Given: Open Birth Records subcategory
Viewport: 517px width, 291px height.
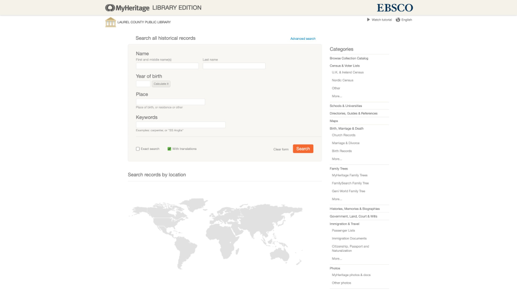Looking at the screenshot, I should [342, 151].
